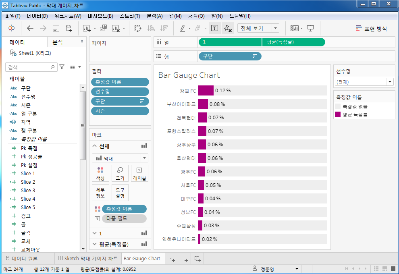
Task: Open the 데이터(D) menu
Action: tap(37, 16)
